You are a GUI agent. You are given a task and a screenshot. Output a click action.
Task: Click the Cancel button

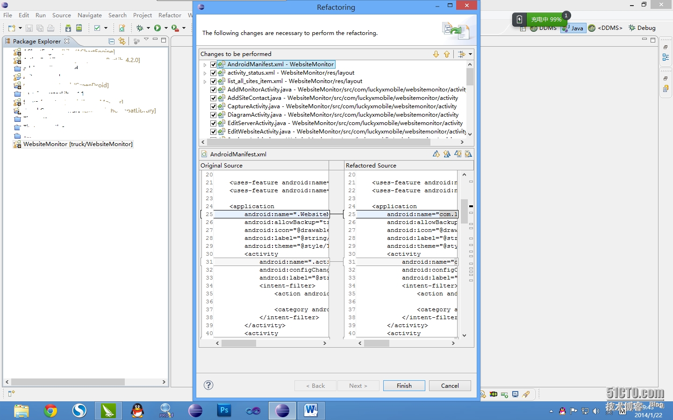coord(450,385)
